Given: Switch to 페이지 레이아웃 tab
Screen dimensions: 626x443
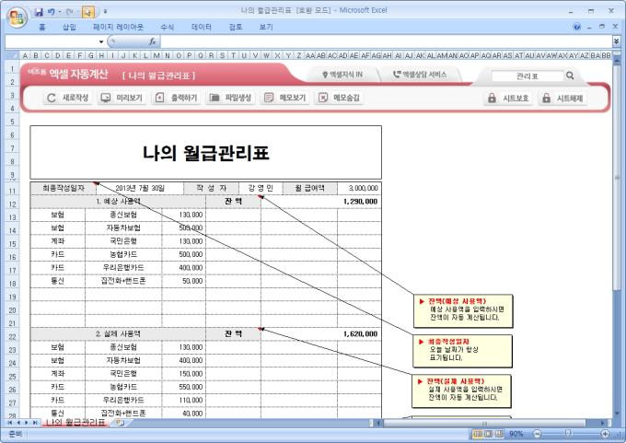Looking at the screenshot, I should [118, 27].
